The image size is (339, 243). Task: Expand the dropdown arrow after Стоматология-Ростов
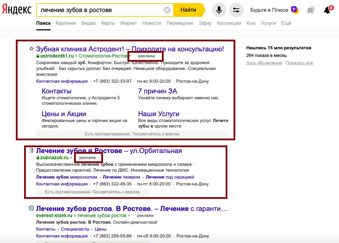tap(130, 56)
